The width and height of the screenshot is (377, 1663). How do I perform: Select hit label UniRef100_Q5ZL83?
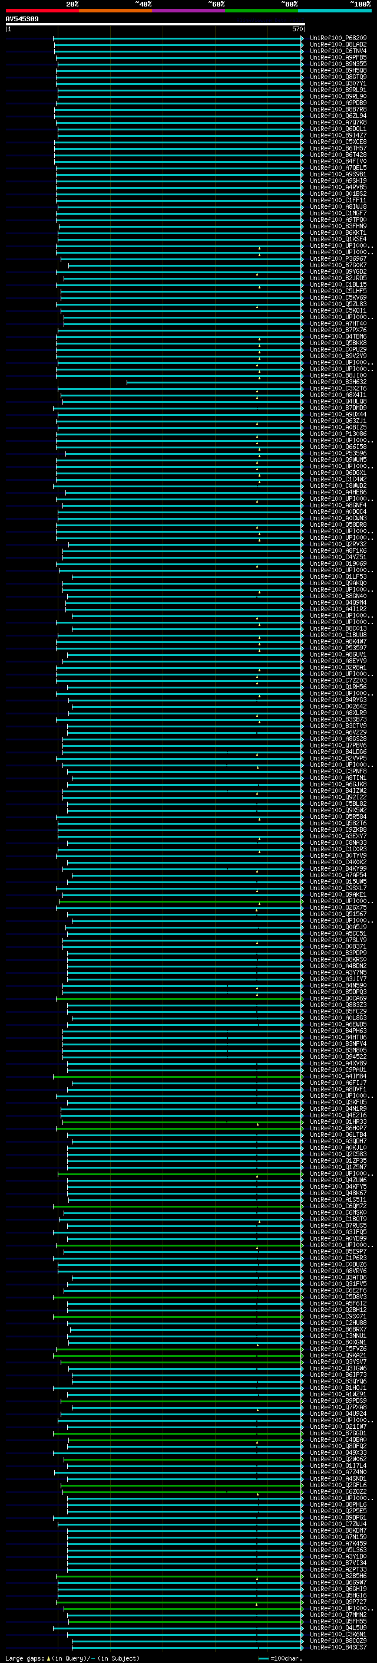338,304
